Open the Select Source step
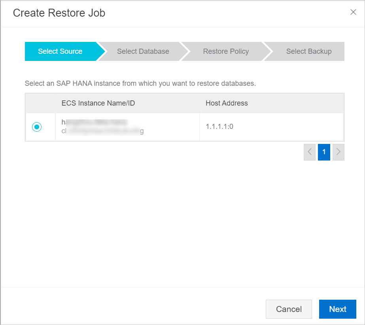This screenshot has width=365, height=325. [x=60, y=51]
